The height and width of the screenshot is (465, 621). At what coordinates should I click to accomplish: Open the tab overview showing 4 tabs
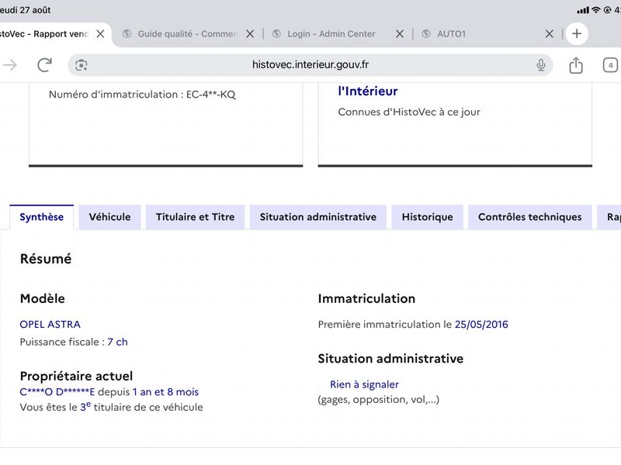610,65
